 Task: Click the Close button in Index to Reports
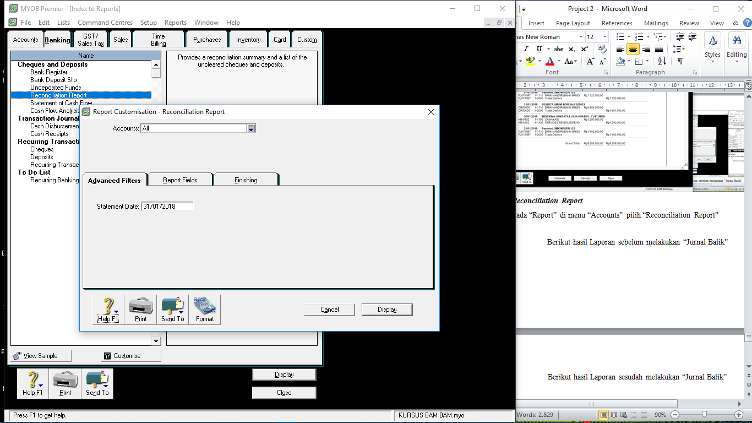click(x=284, y=393)
